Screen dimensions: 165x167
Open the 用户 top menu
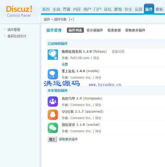pos(87,9)
